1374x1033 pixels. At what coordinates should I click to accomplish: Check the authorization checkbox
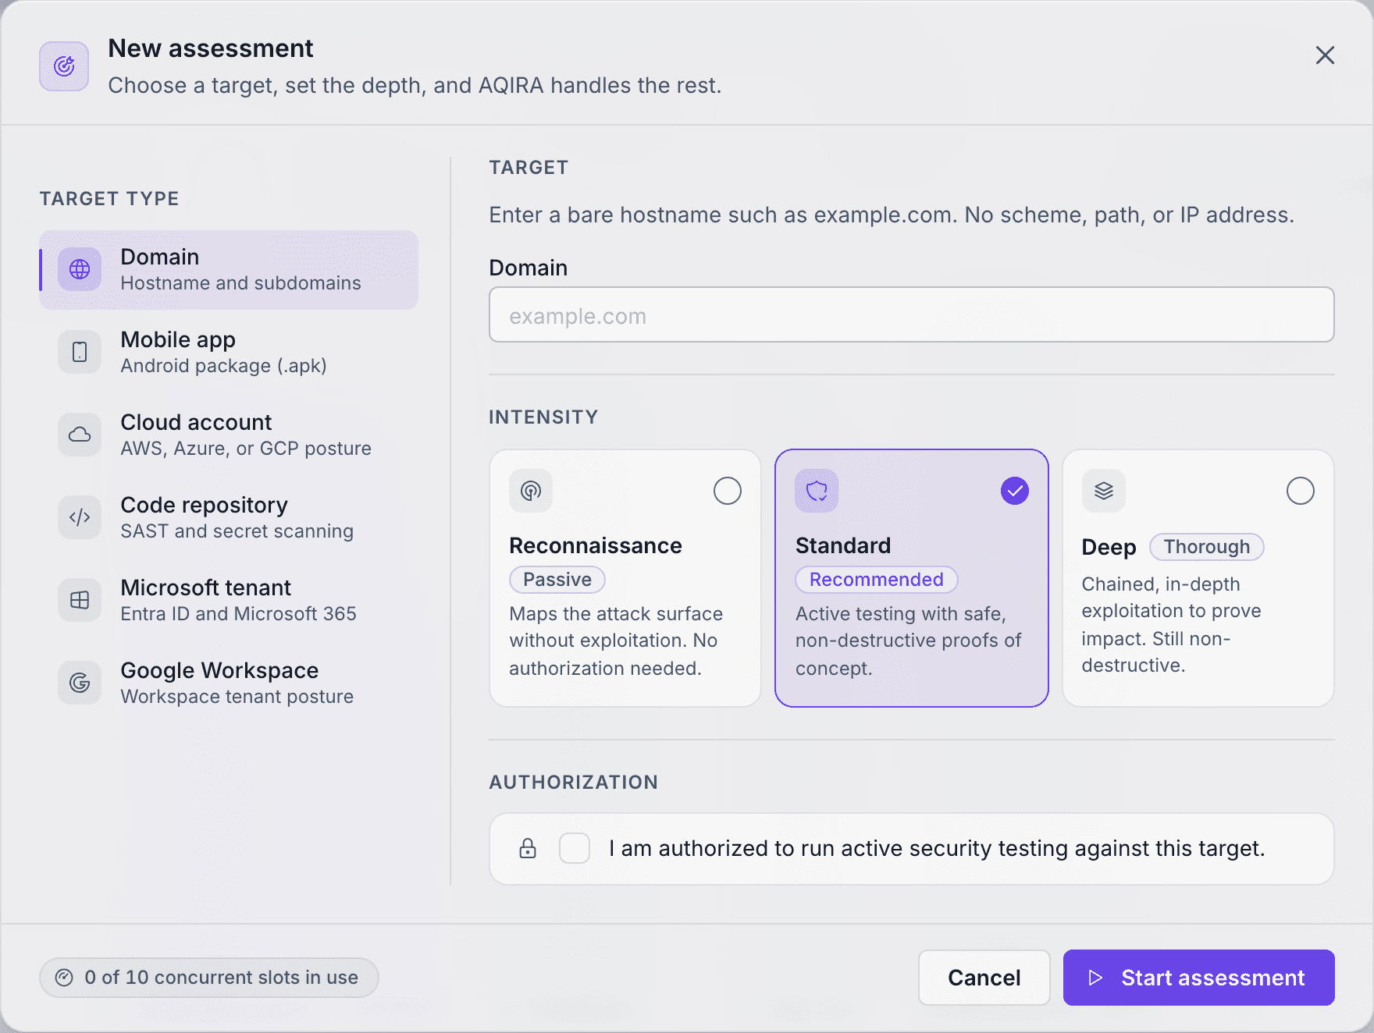[x=575, y=848]
